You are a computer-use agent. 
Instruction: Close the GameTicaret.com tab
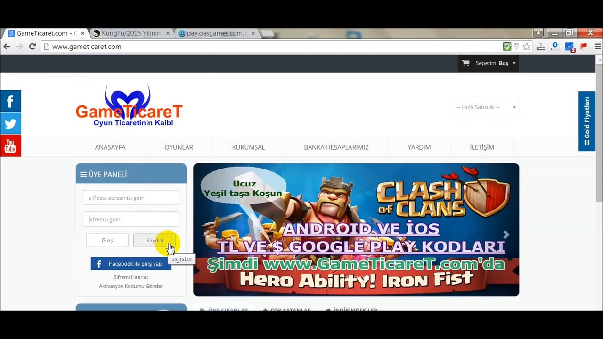pyautogui.click(x=83, y=33)
